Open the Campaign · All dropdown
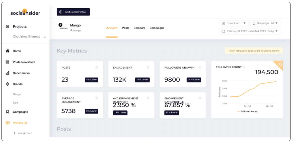 point(265,23)
